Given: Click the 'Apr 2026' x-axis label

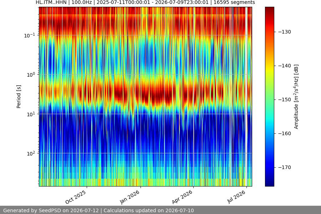Looking at the screenshot, I should pyautogui.click(x=182, y=197).
